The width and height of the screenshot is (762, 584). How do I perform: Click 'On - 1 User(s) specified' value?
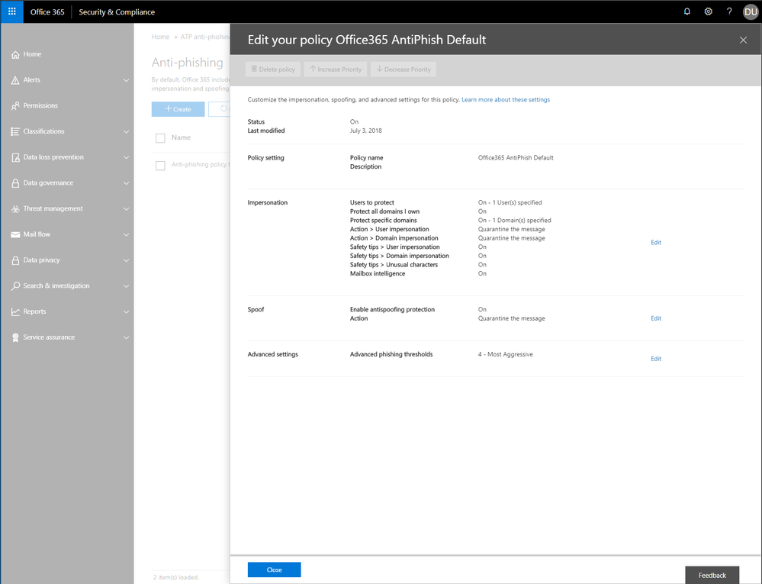point(510,203)
